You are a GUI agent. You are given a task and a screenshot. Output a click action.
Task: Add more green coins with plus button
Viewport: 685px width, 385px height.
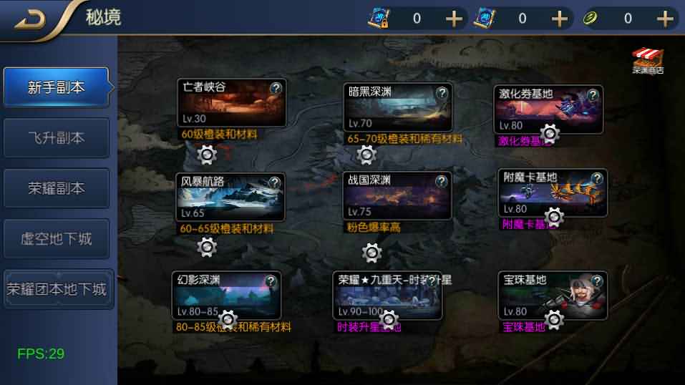pyautogui.click(x=665, y=19)
